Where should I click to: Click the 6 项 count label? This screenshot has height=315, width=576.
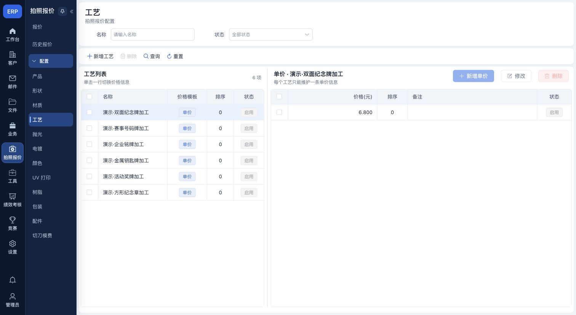click(x=257, y=78)
